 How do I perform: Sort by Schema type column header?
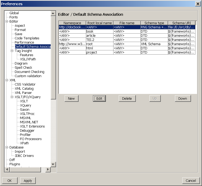154,23
